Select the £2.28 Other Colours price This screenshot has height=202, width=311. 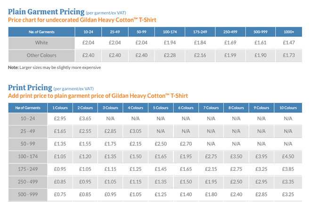click(x=170, y=55)
